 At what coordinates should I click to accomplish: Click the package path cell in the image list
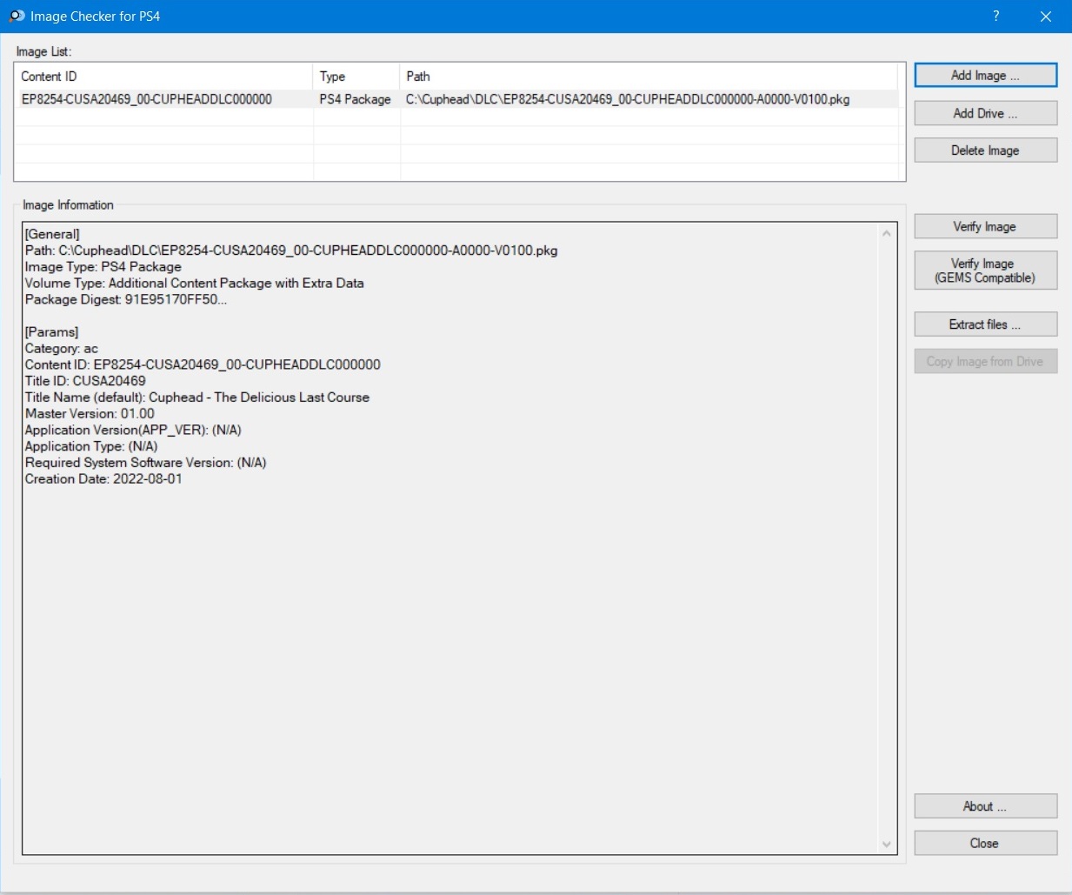[628, 99]
